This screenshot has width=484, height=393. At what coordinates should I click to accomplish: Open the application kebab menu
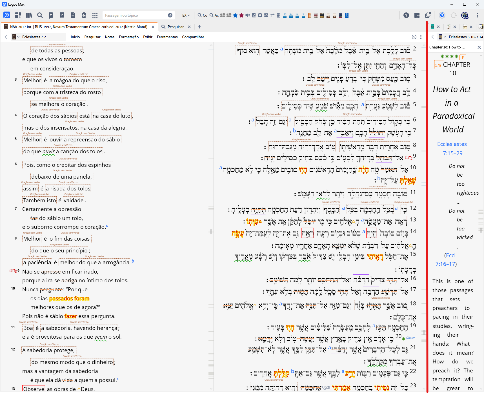pos(478,15)
